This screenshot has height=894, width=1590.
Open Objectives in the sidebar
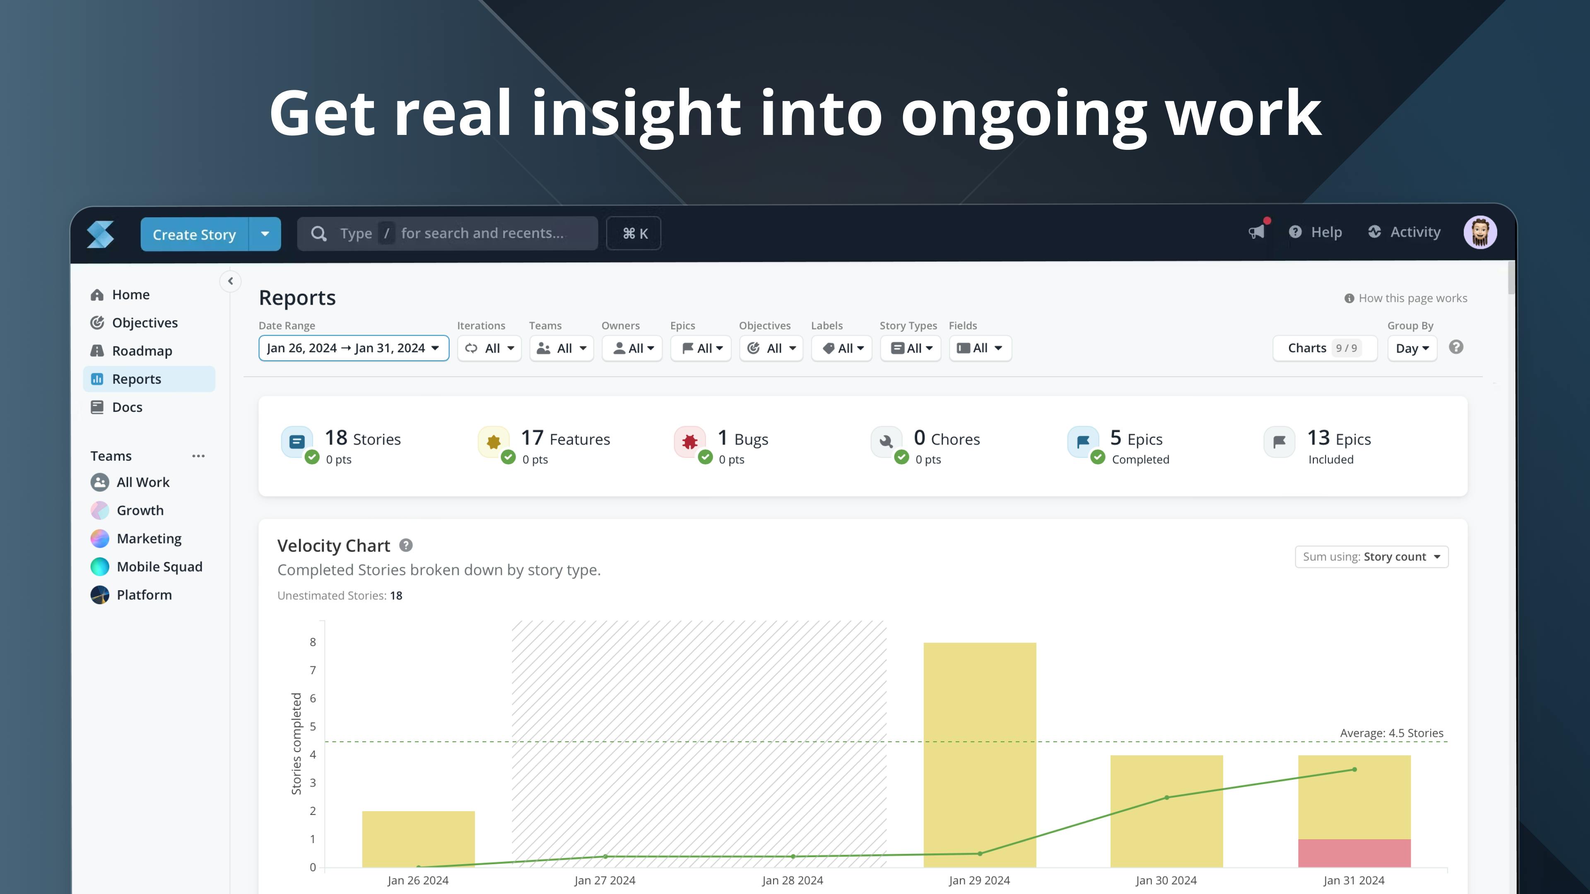149,323
